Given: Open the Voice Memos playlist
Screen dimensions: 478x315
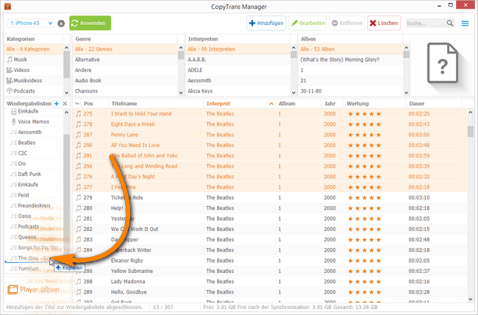Looking at the screenshot, I should pyautogui.click(x=34, y=121).
